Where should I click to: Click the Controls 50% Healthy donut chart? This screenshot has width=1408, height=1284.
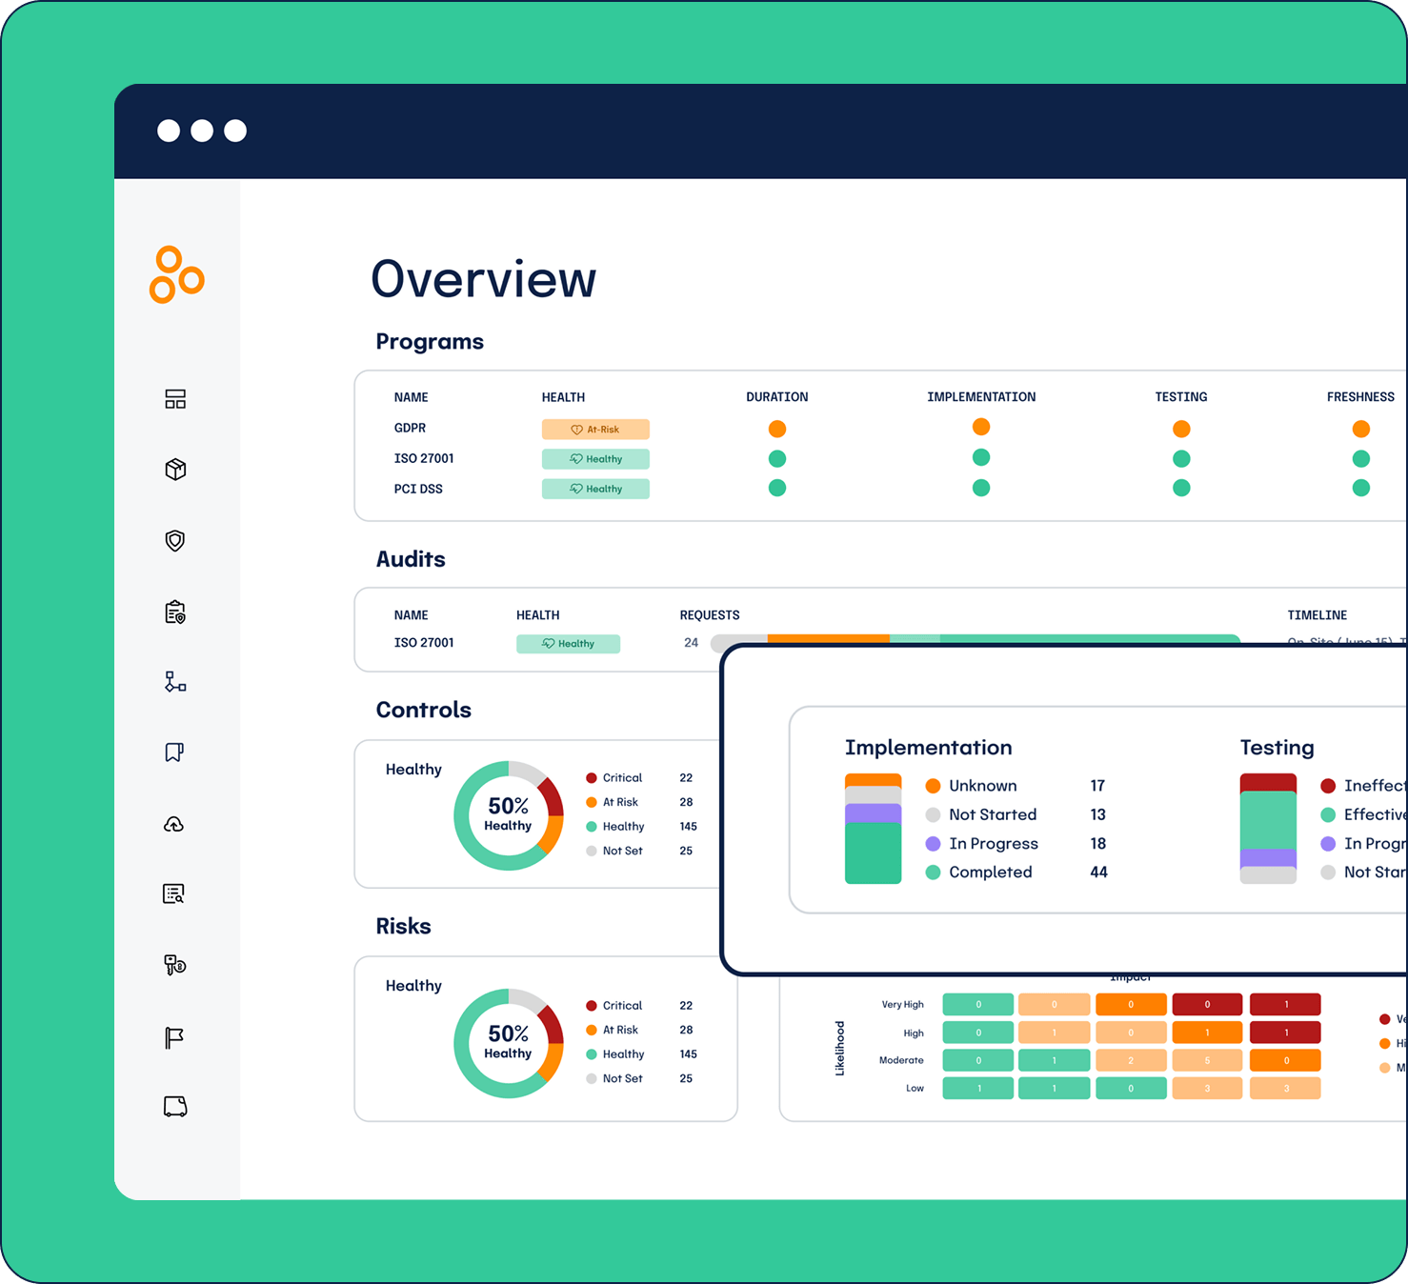pyautogui.click(x=509, y=815)
